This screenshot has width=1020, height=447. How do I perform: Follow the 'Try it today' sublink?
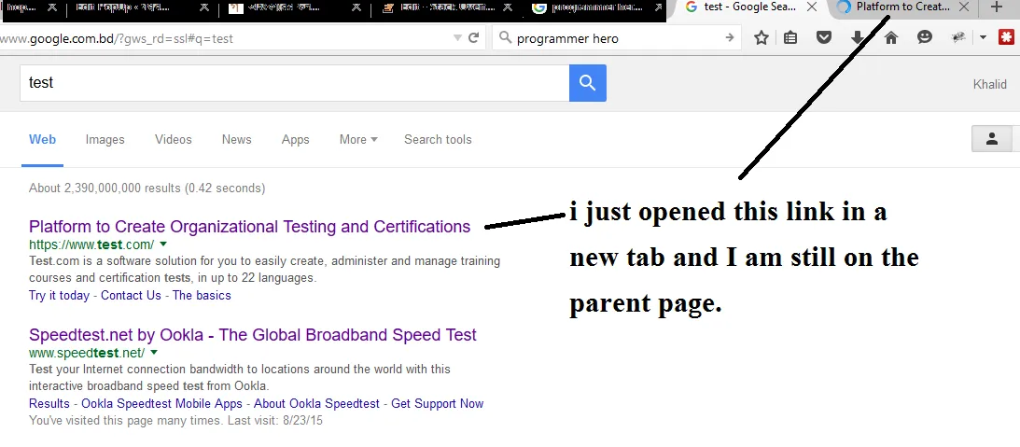click(x=59, y=295)
